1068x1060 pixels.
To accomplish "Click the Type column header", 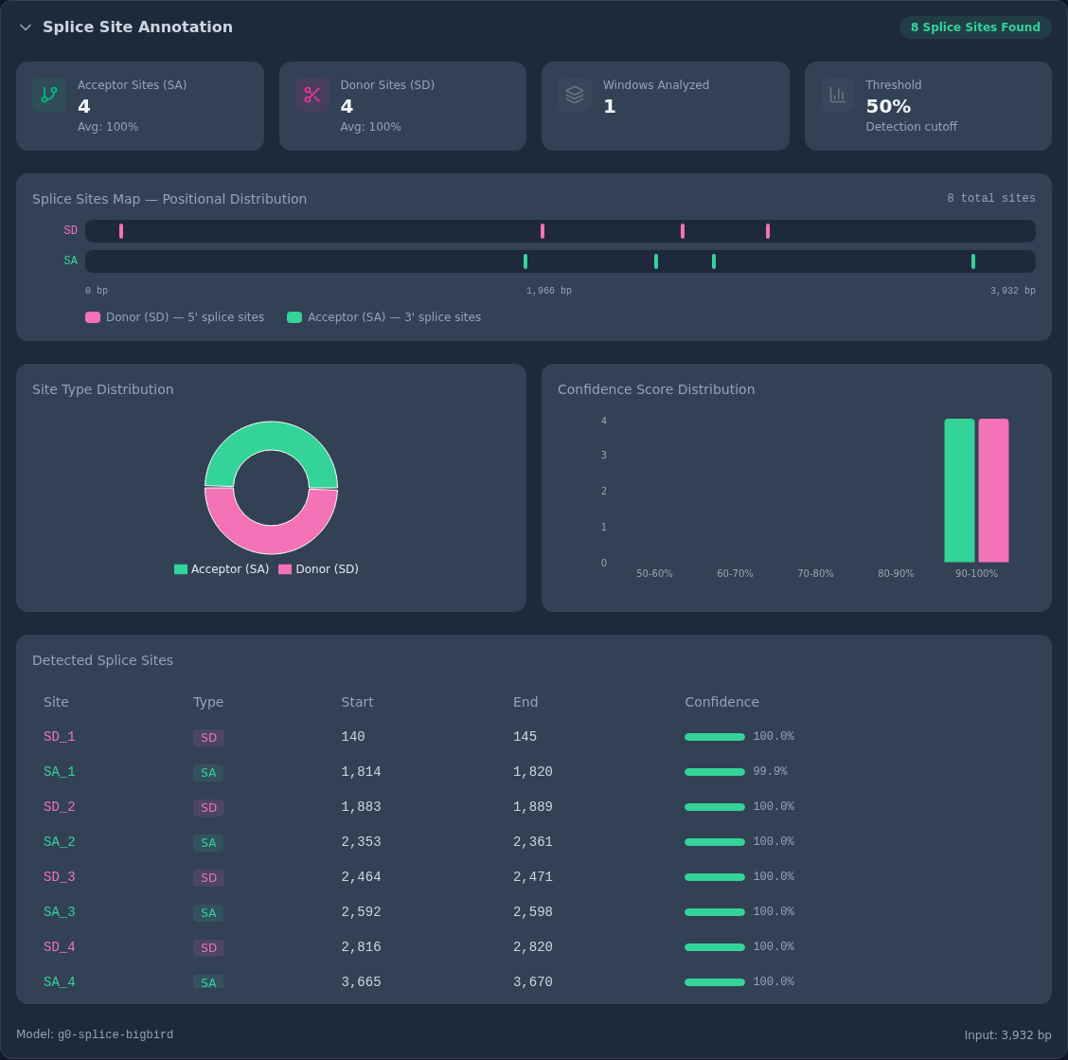I will click(207, 702).
